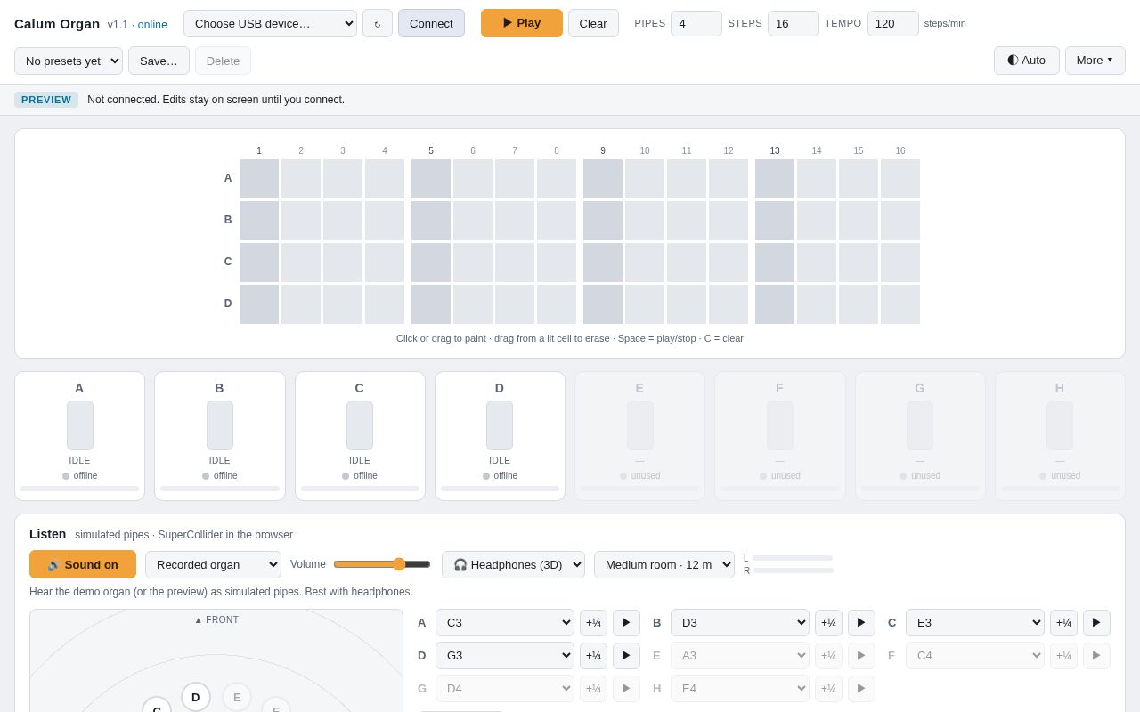Select pipe E circle in room view
1140x712 pixels.
(237, 697)
